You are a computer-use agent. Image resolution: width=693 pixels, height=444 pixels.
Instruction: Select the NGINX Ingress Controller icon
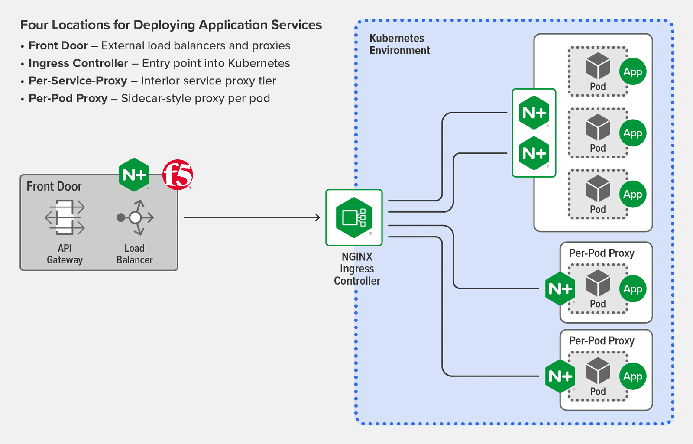point(354,218)
